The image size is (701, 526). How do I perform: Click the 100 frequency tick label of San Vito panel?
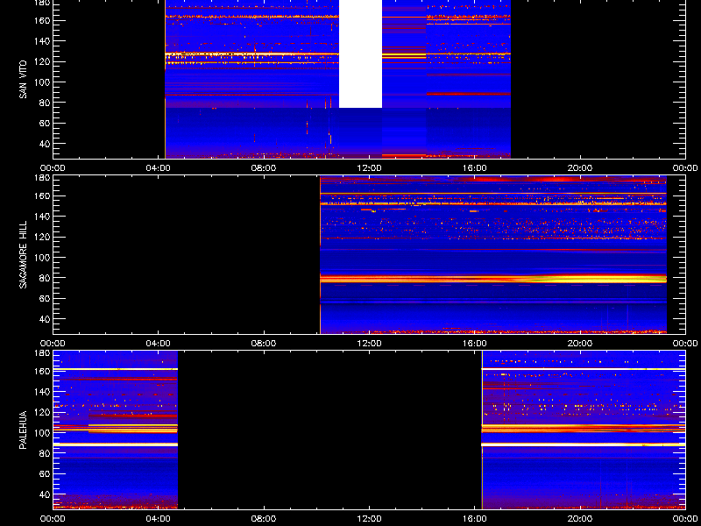pos(42,82)
